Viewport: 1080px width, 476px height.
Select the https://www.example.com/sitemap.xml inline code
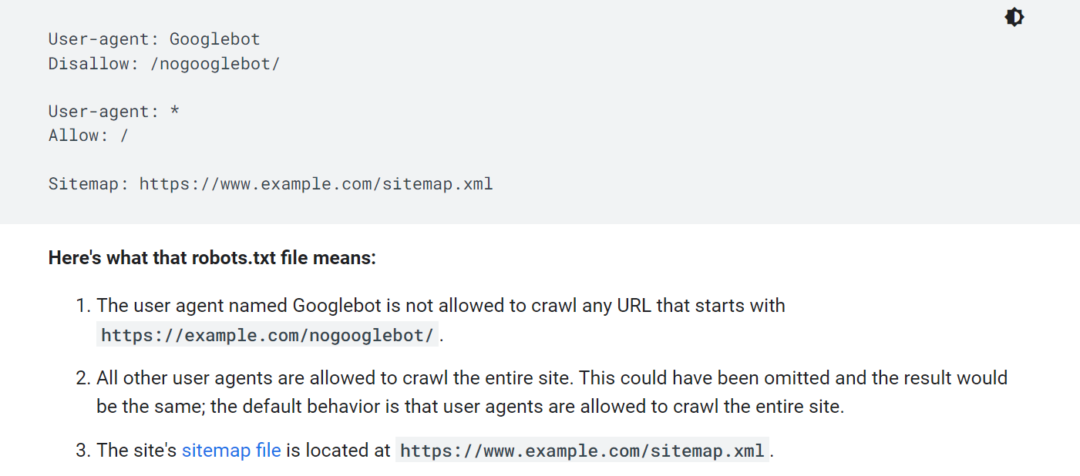[x=581, y=450]
